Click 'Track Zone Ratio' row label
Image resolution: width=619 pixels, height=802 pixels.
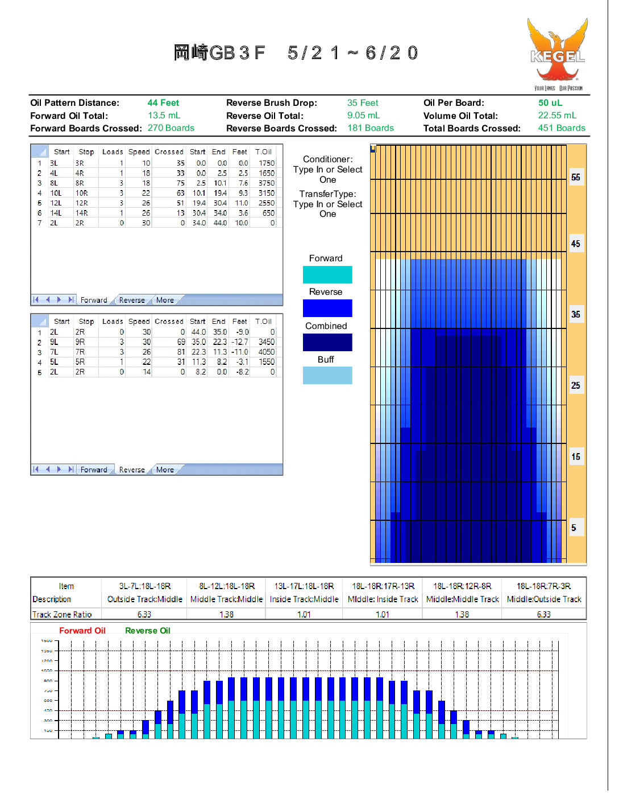point(62,614)
